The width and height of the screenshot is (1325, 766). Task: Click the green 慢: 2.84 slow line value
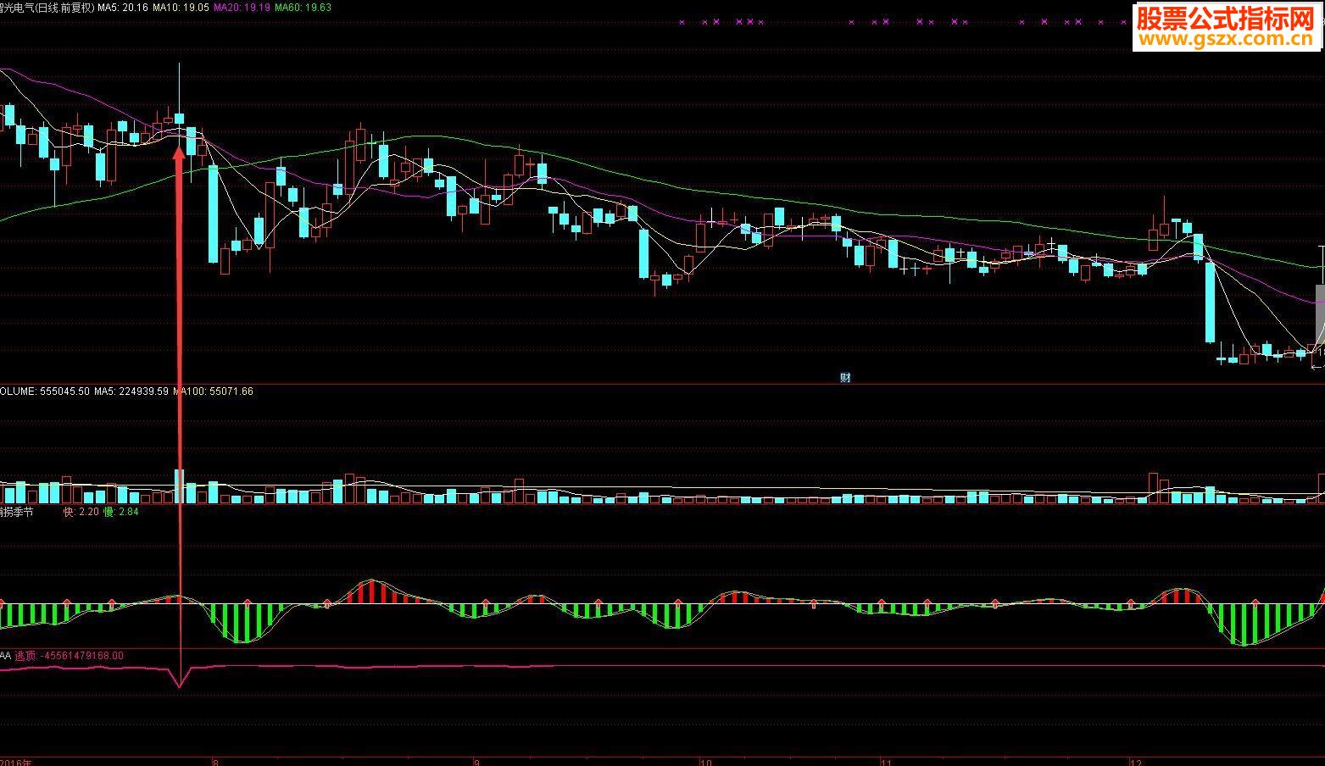[x=121, y=512]
